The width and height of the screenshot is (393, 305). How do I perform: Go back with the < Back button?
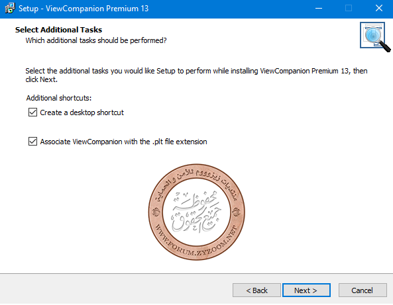[256, 290]
